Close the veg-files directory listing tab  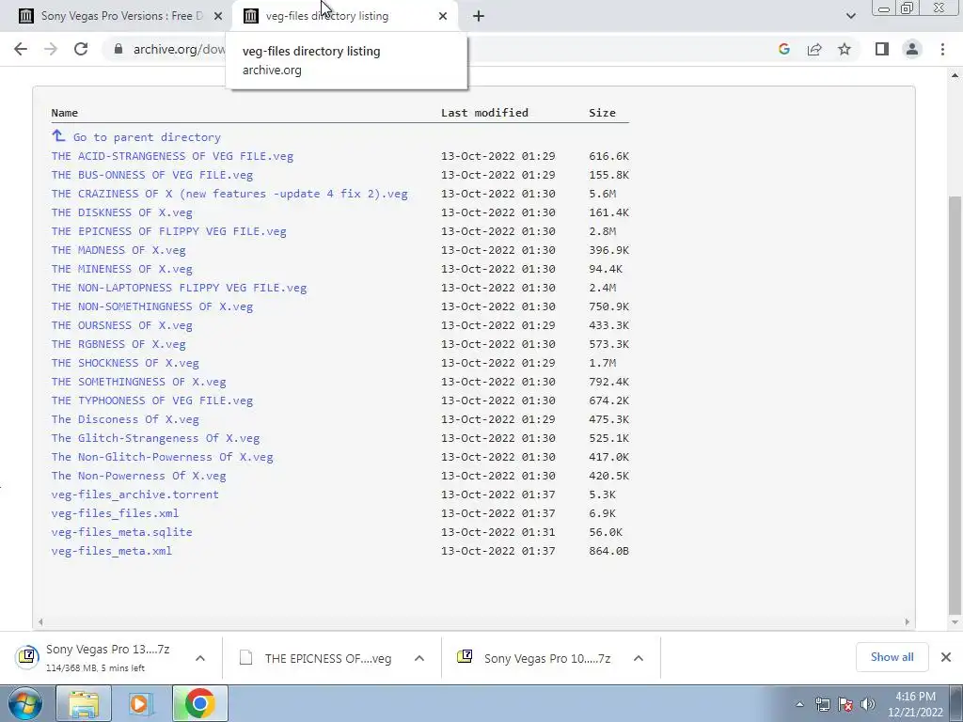point(443,16)
